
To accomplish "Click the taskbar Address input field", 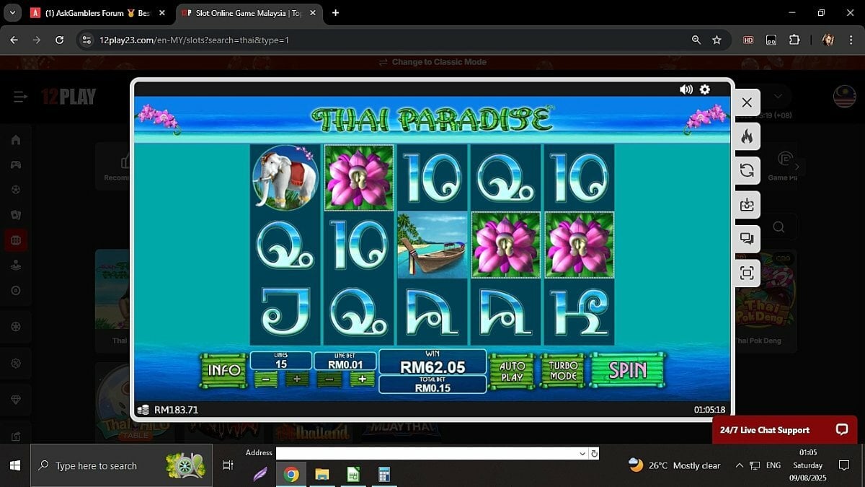I will coord(427,453).
